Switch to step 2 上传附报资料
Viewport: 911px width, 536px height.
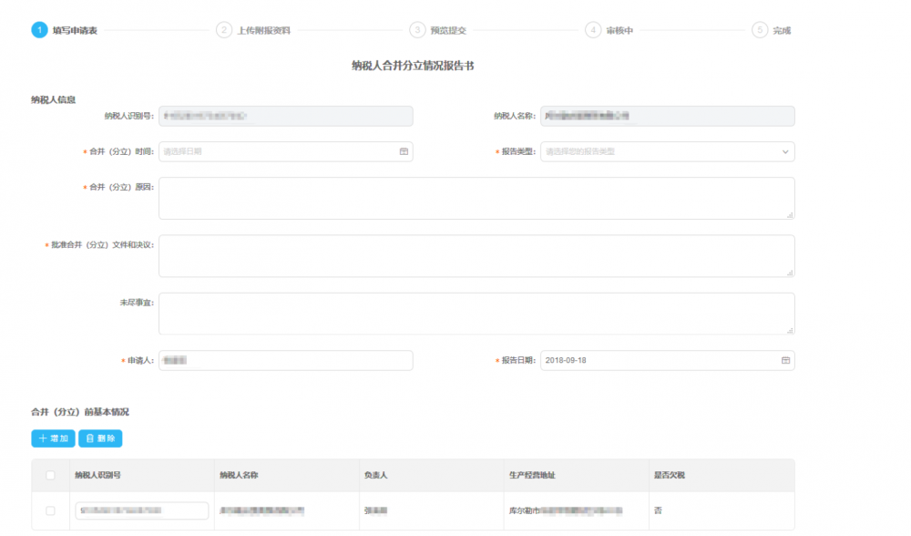tap(226, 28)
